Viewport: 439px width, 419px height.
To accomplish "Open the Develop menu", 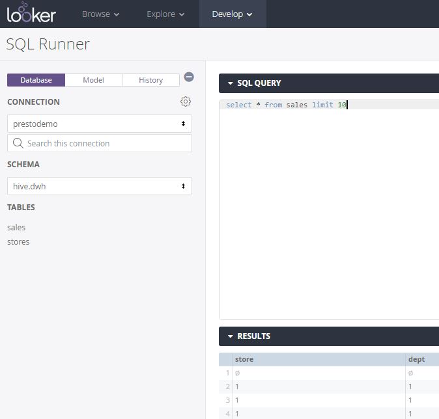I will tap(232, 14).
